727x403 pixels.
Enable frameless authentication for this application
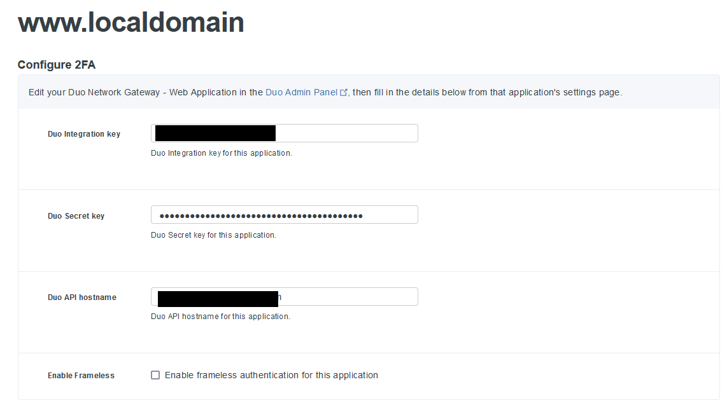pos(155,375)
